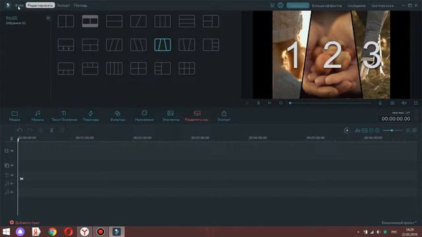
Task: Click the zoom to fit timeline icon
Action: (365, 130)
